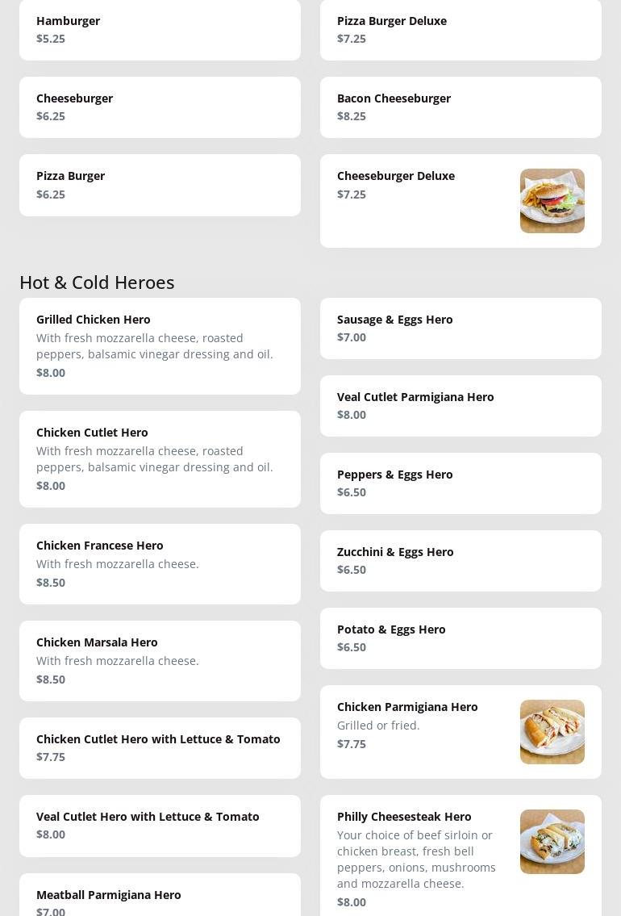Select the Potato & Eggs Hero

[461, 638]
